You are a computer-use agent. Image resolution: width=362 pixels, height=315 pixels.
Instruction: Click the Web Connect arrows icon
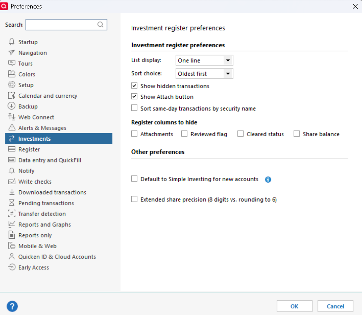click(x=12, y=117)
